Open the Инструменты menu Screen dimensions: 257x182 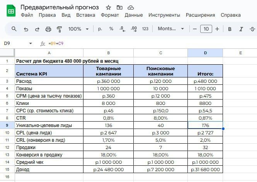pyautogui.click(x=164, y=15)
